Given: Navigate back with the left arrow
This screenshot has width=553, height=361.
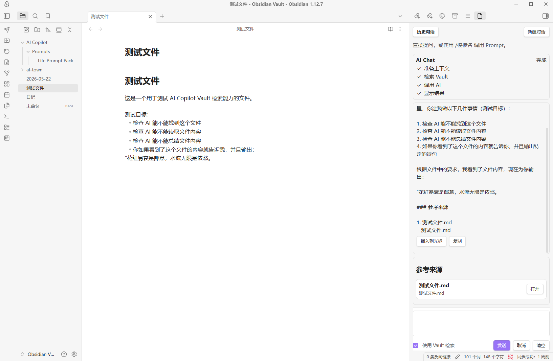Looking at the screenshot, I should [91, 29].
